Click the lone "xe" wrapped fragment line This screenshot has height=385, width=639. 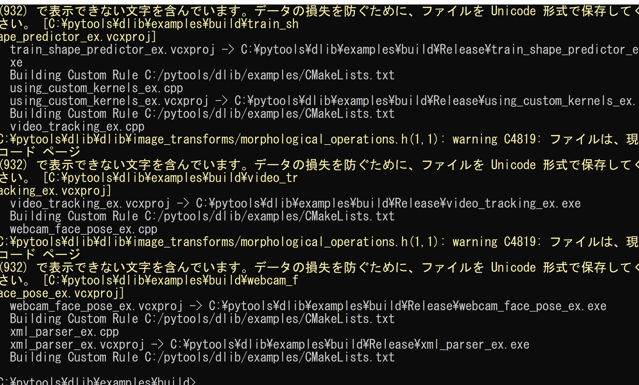click(16, 63)
